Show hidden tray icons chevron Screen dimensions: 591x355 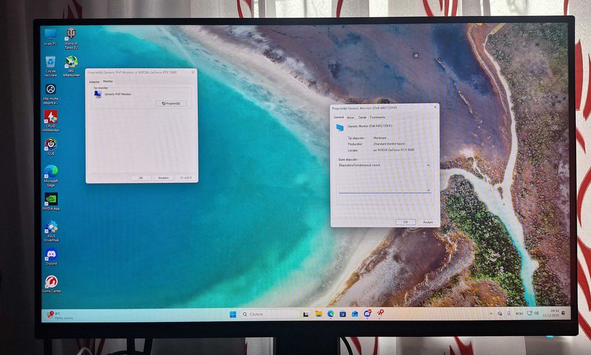pos(491,314)
